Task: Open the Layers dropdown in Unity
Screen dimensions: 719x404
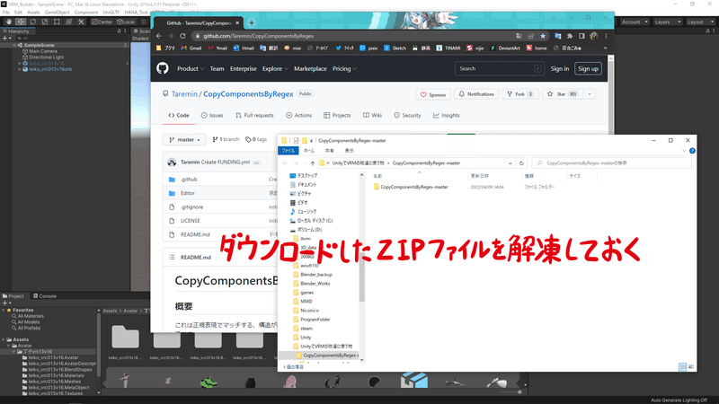Action: 667,22
